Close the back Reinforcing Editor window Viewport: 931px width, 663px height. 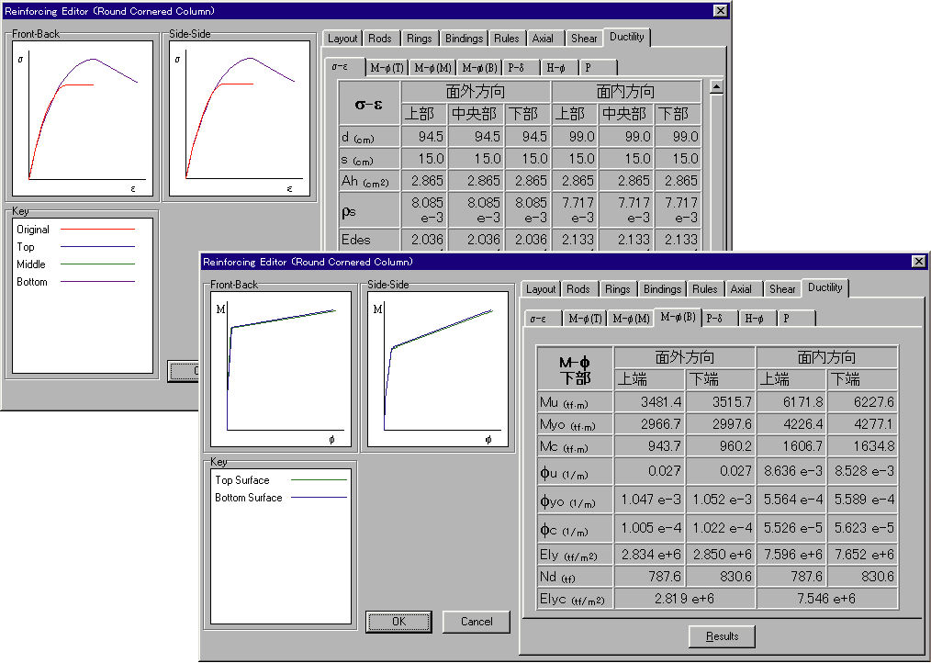coord(721,11)
